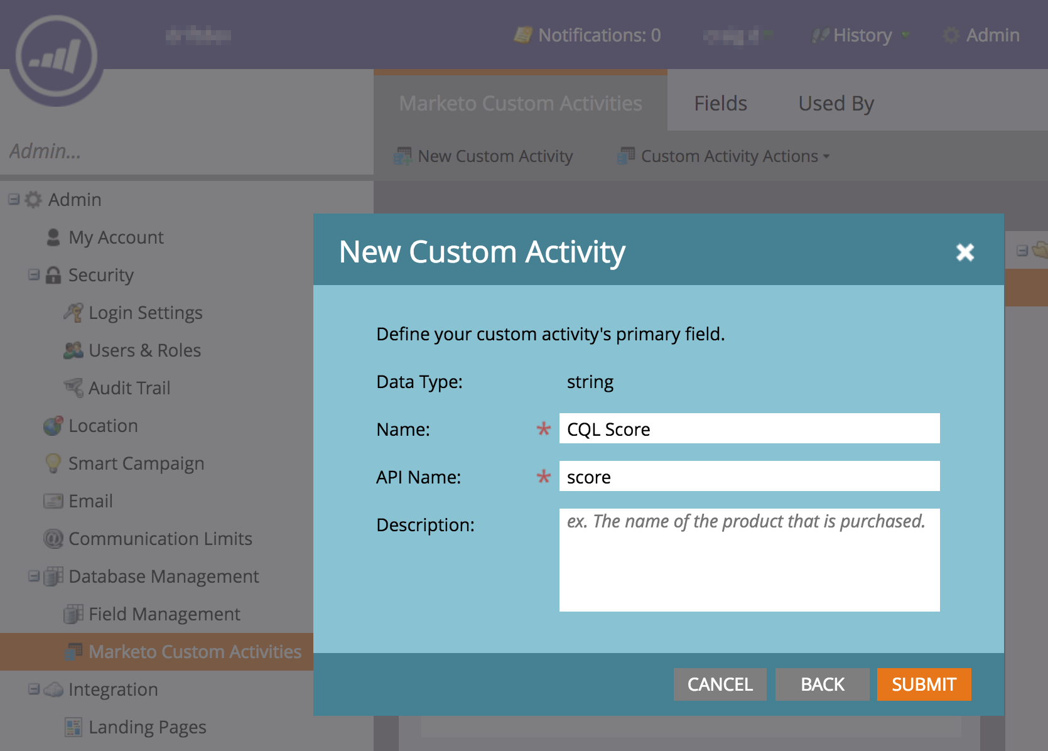Viewport: 1048px width, 751px height.
Task: Click the Audit Trail camera icon
Action: click(73, 388)
